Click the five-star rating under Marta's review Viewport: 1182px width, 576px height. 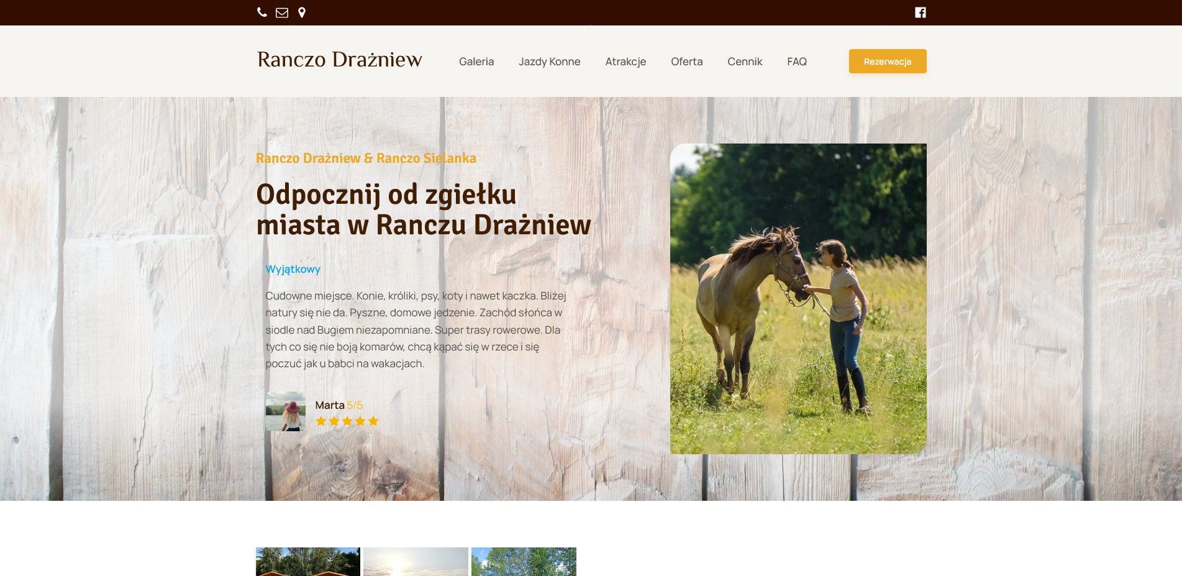(x=347, y=421)
